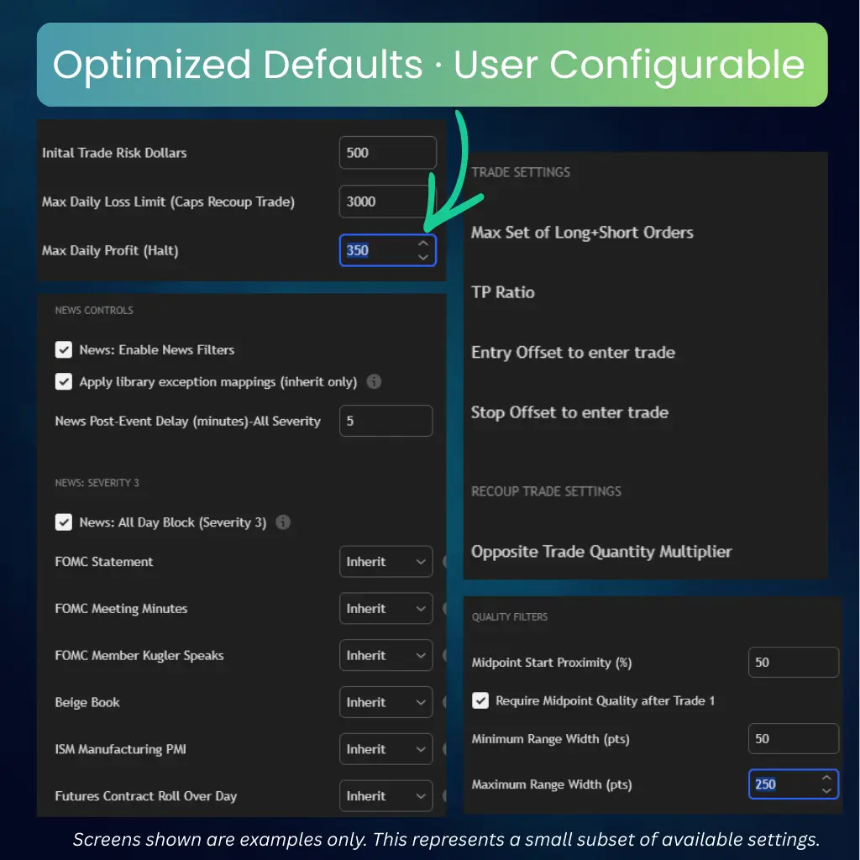The height and width of the screenshot is (860, 860).
Task: Expand the FOMC Meeting Minutes dropdown
Action: pos(386,609)
